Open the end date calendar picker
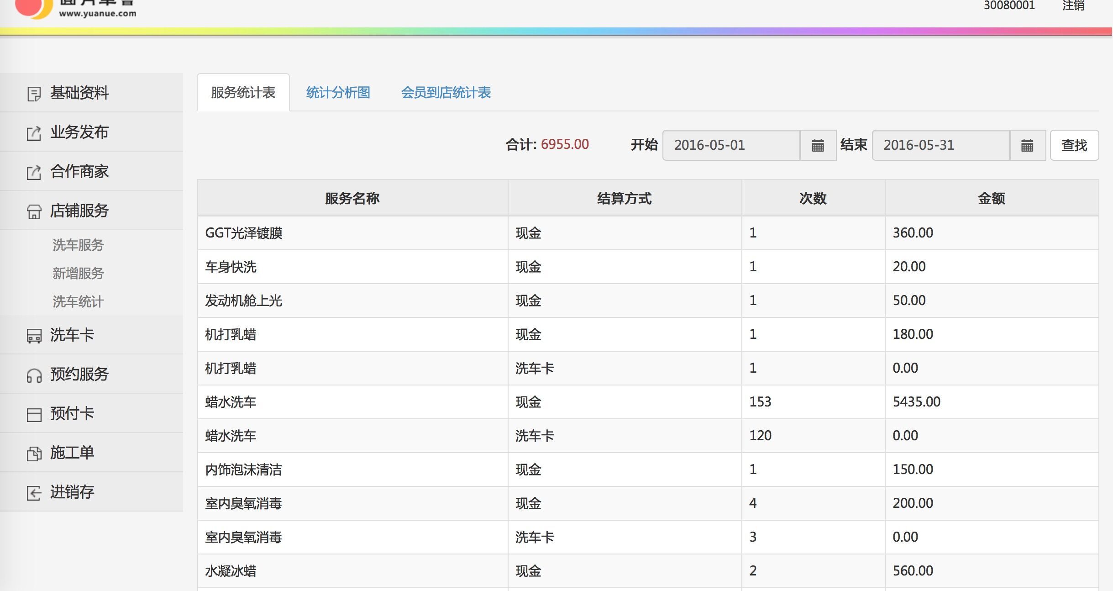 (1027, 145)
